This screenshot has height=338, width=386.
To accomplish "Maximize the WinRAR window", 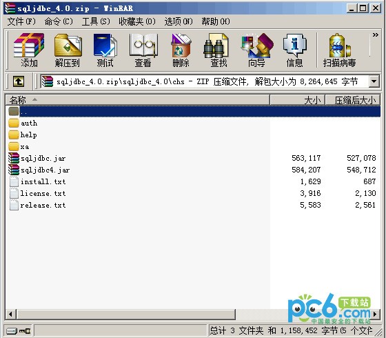I will tap(363, 8).
